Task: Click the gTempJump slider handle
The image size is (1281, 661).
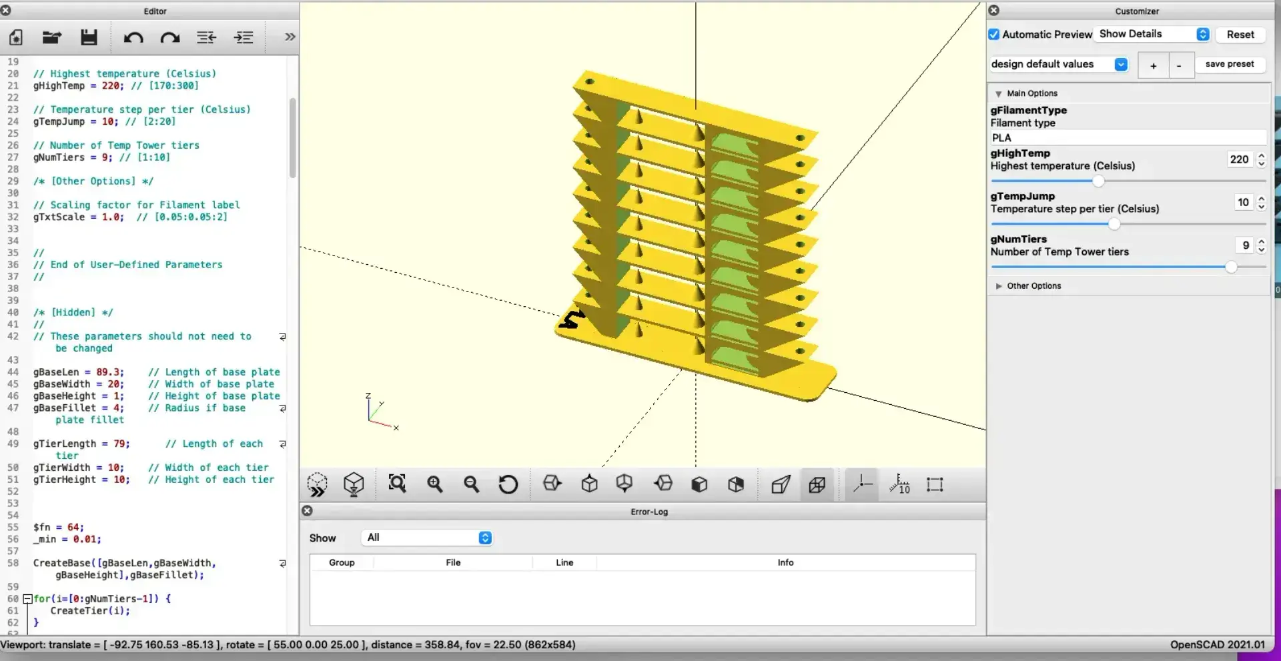Action: (x=1114, y=224)
